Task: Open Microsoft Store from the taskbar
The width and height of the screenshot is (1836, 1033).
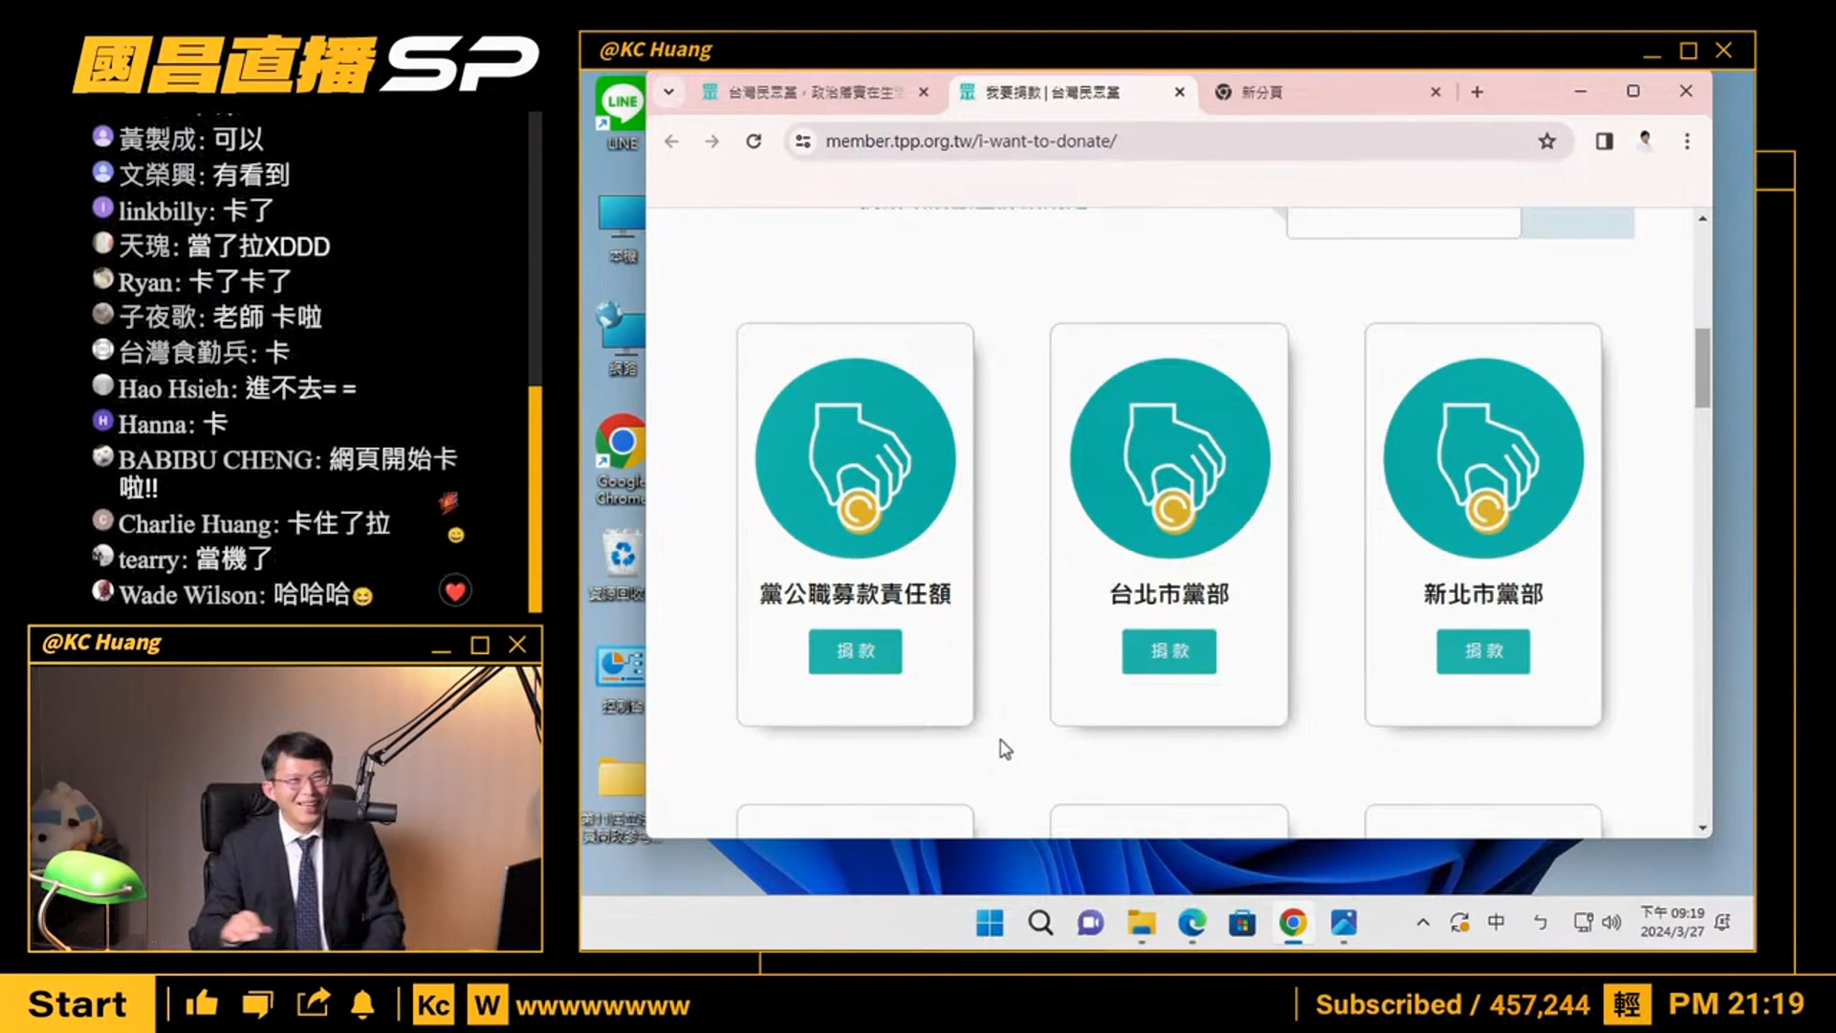Action: 1242,923
